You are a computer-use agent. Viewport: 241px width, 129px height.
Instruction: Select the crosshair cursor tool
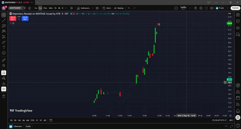coord(4,15)
